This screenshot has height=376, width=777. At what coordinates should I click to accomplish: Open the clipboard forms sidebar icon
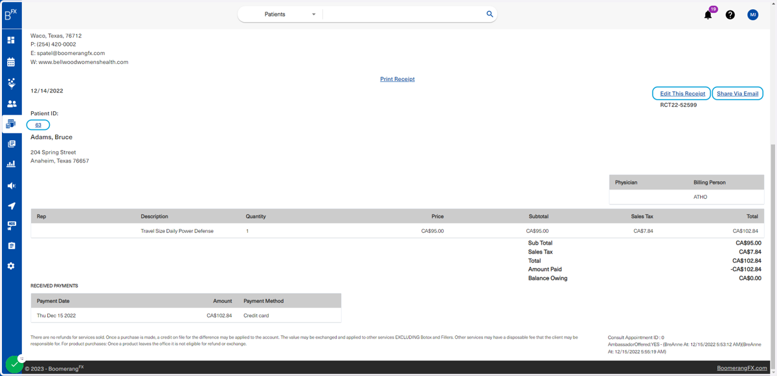11,246
